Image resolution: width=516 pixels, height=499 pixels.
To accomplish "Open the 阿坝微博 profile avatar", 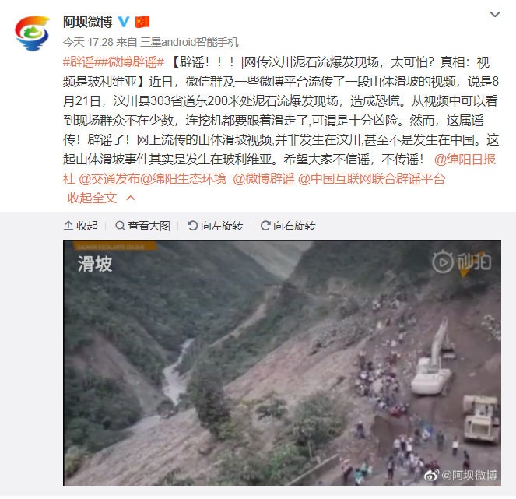I will 32,33.
